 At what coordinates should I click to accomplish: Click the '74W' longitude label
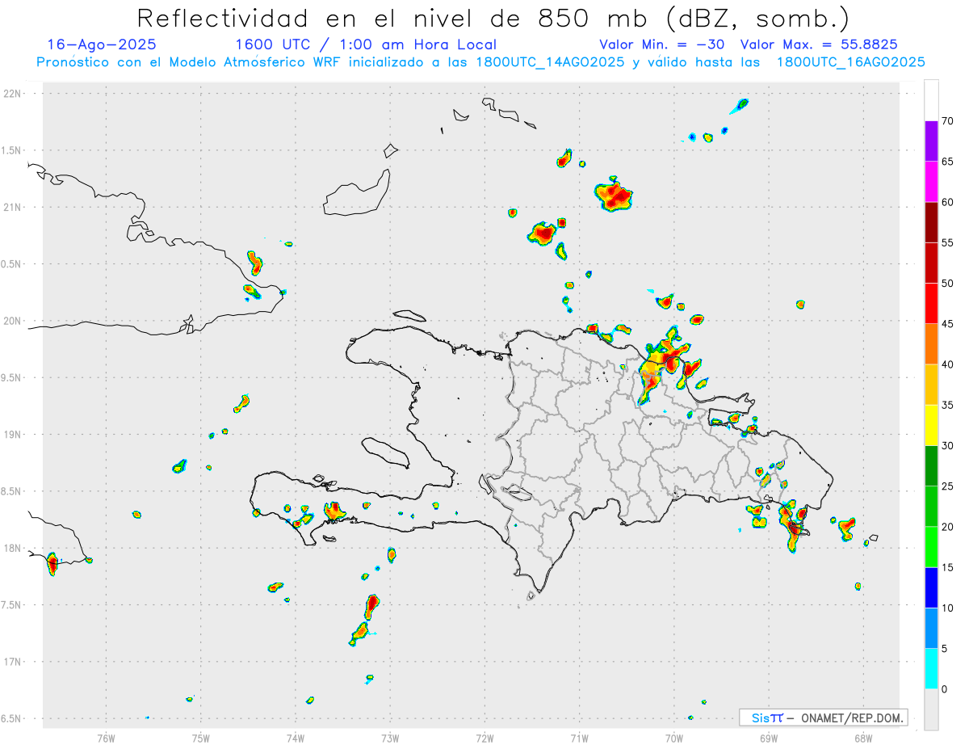[296, 737]
